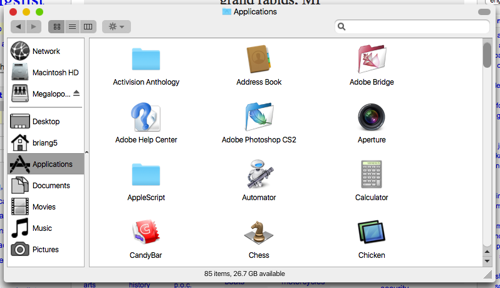Screen dimensions: 500x288
Task: Click in the Finder search field
Action: [x=412, y=26]
